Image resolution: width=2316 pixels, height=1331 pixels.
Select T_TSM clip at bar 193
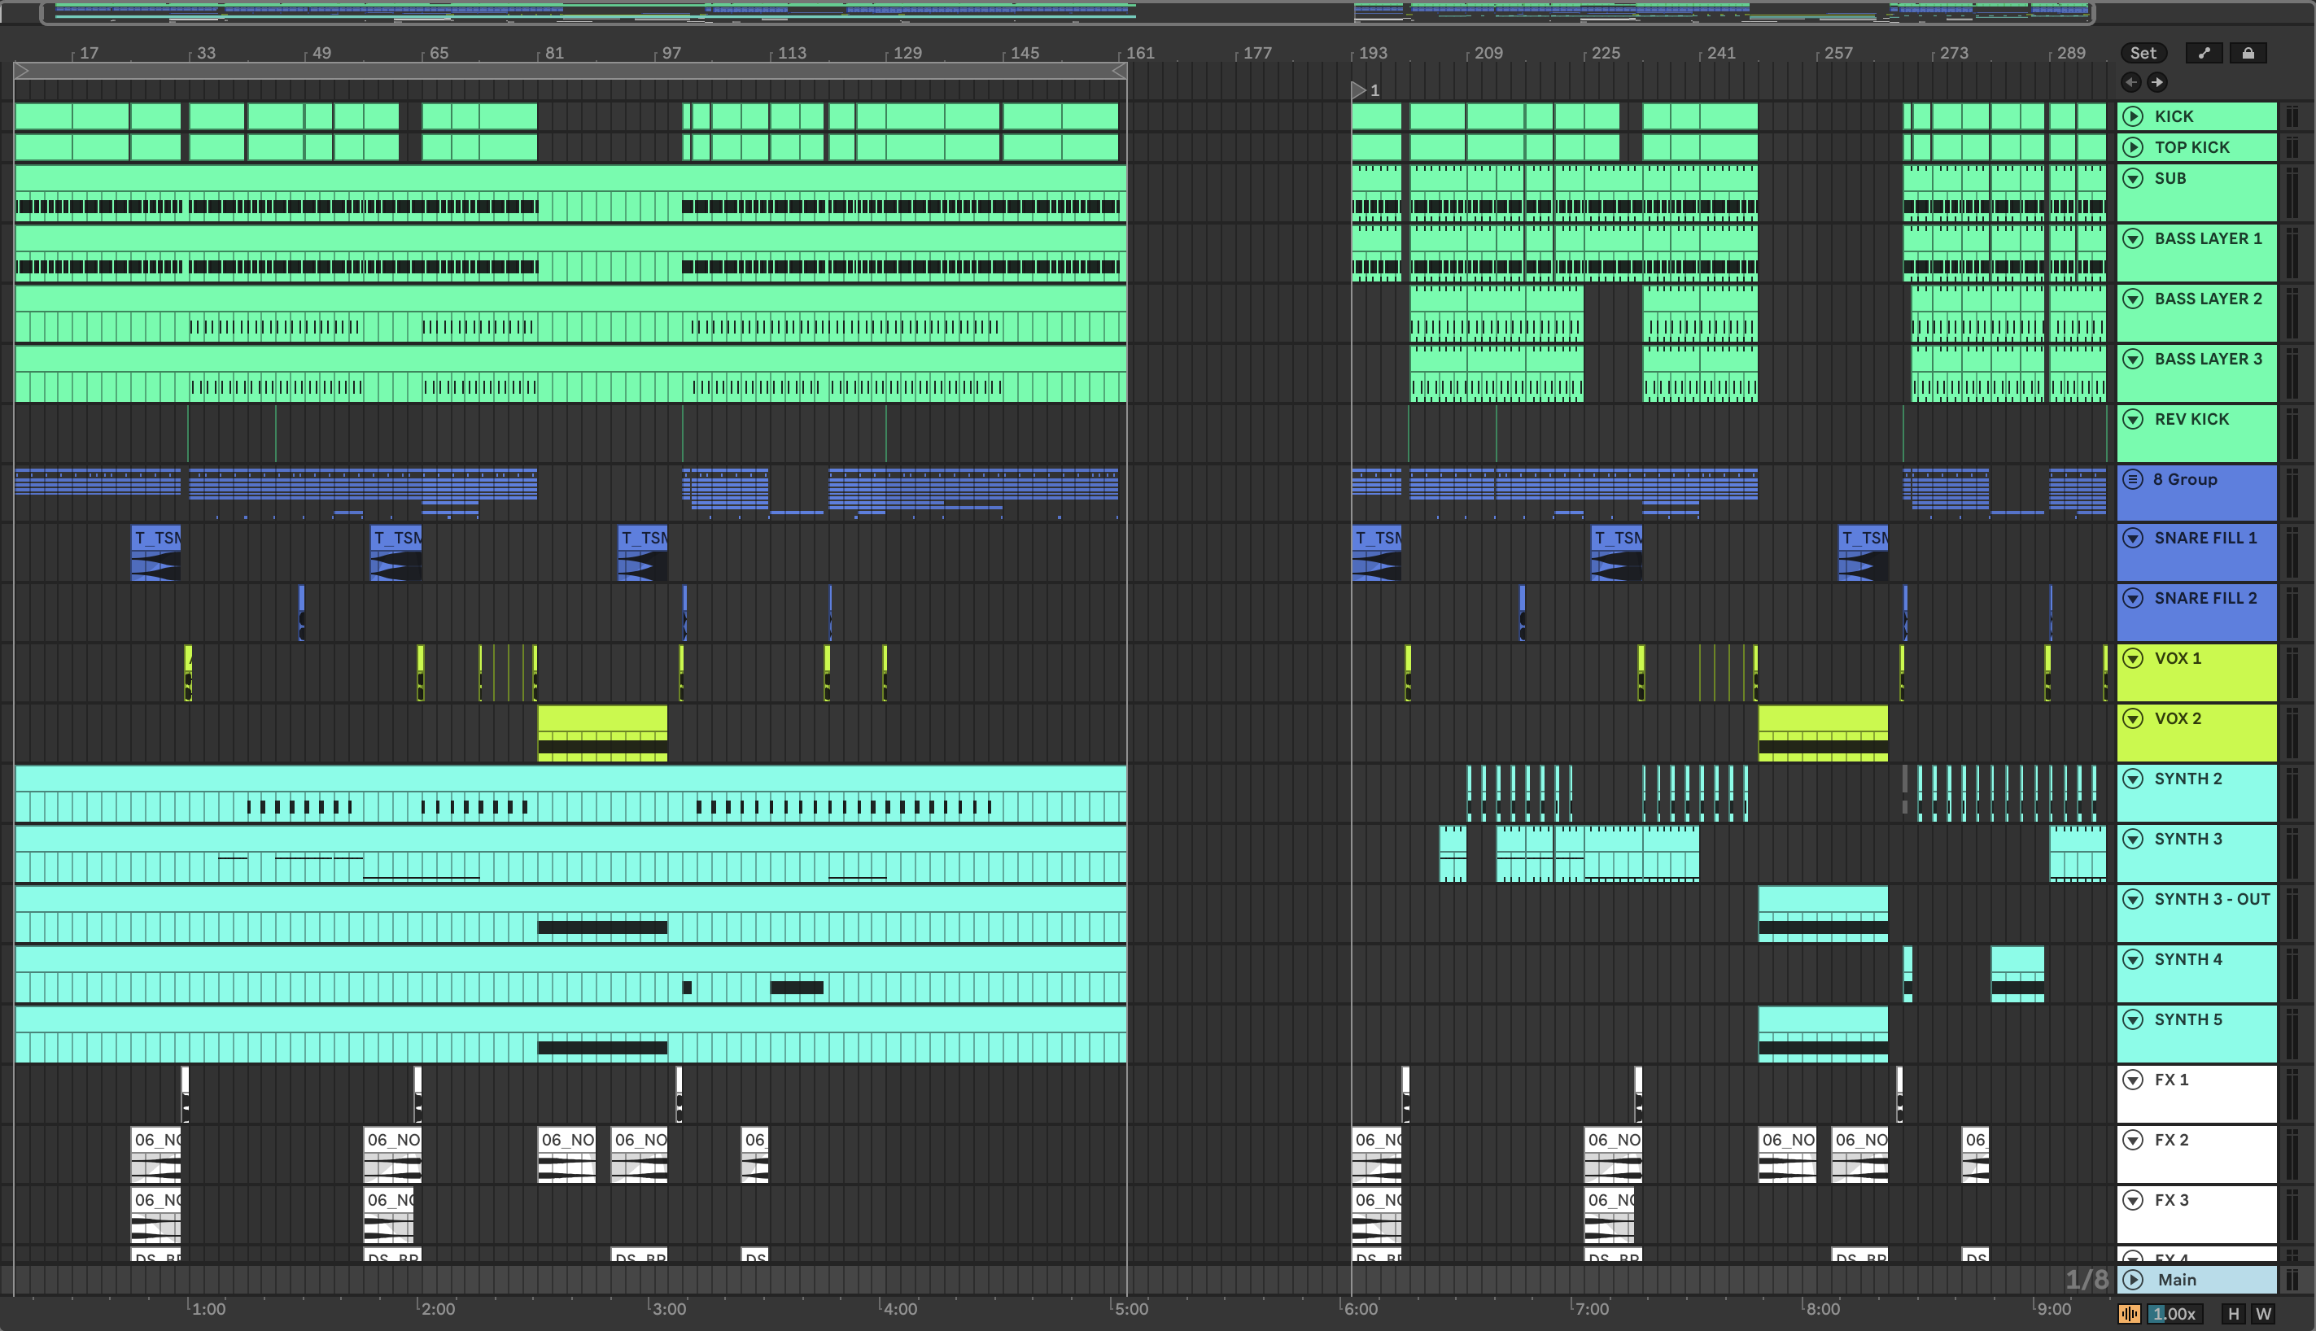point(1377,553)
